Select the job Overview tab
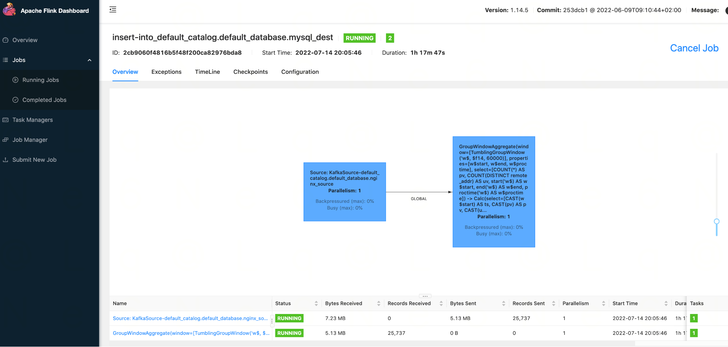This screenshot has width=728, height=347. tap(125, 72)
